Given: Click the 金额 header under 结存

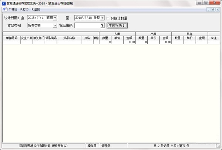Looking at the screenshot, I should (202, 38).
